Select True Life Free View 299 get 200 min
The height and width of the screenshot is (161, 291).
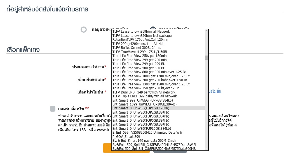pos(158,60)
